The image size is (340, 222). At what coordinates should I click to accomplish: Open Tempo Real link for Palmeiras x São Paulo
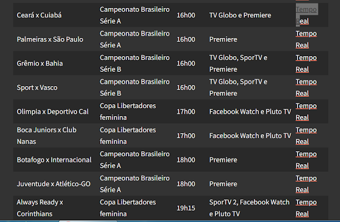[x=306, y=39]
